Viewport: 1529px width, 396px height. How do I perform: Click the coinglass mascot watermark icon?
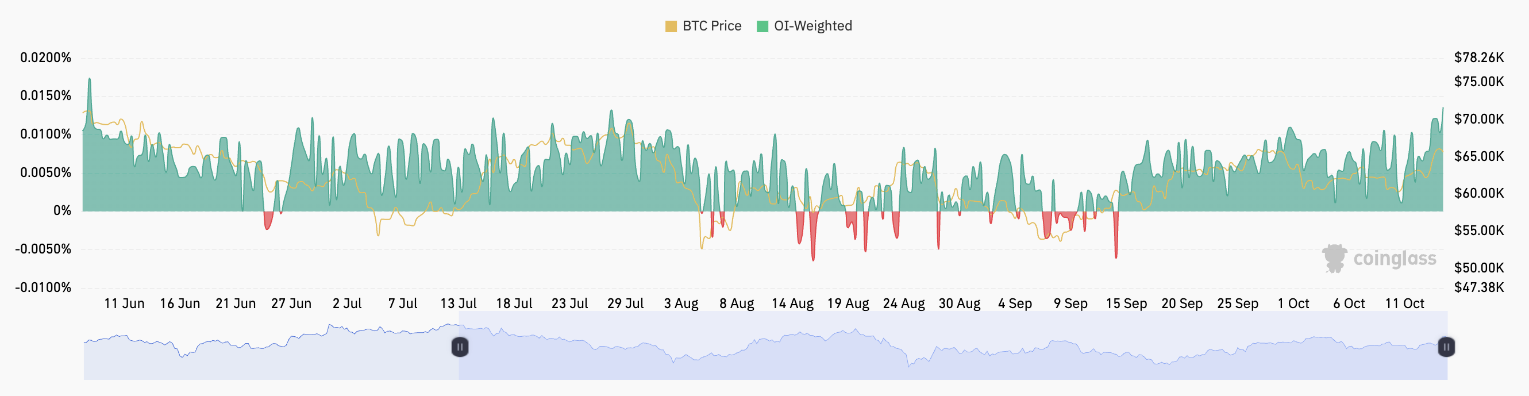click(1334, 258)
